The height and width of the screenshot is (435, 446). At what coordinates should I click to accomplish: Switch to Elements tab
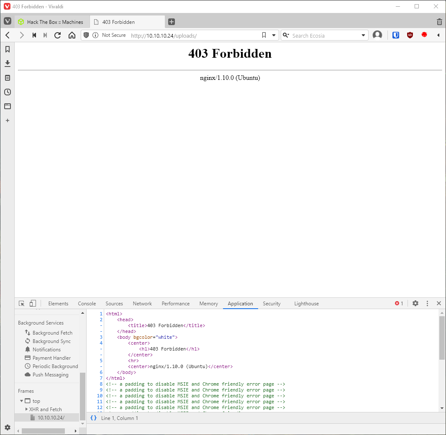pyautogui.click(x=58, y=304)
